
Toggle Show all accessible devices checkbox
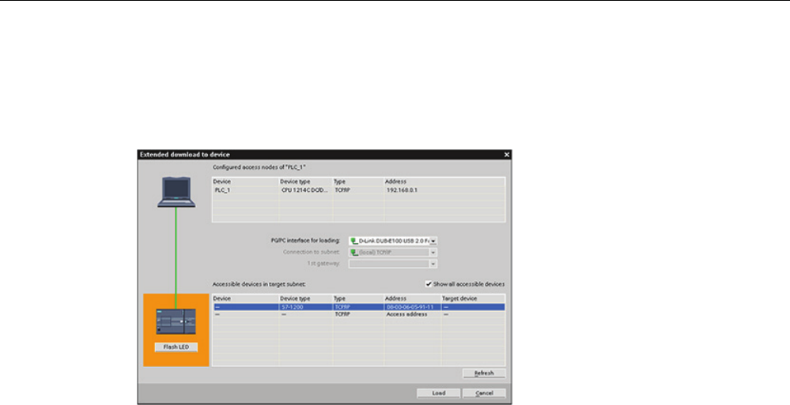tap(429, 284)
